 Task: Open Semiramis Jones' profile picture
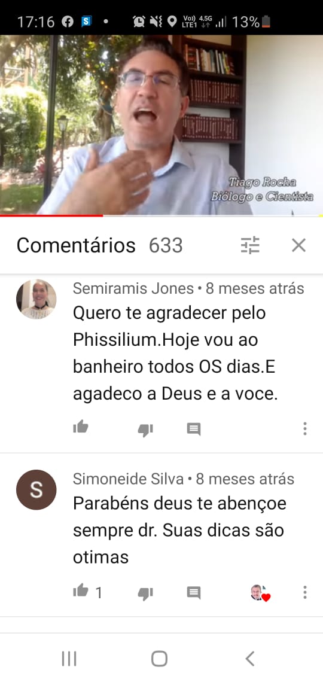pos(36,299)
